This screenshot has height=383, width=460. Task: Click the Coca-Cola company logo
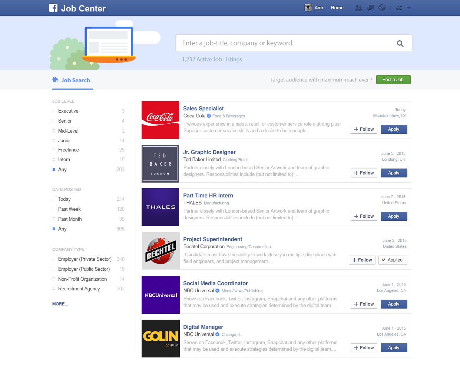pos(160,120)
